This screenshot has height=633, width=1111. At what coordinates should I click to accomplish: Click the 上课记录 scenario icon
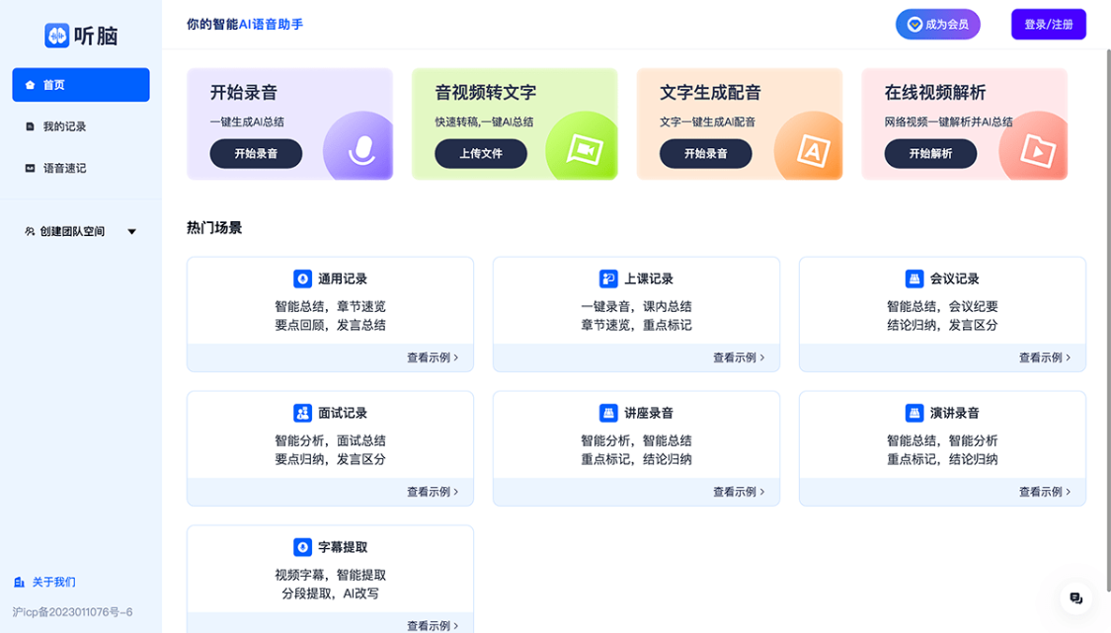point(608,278)
